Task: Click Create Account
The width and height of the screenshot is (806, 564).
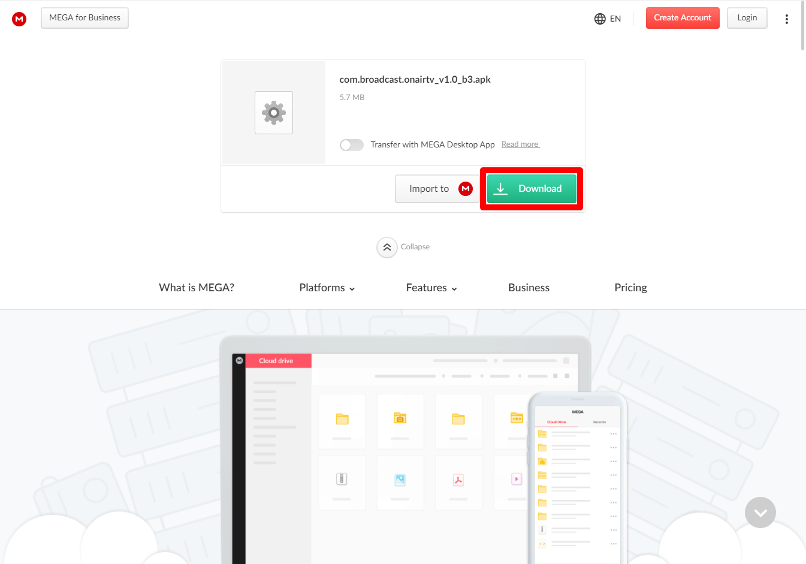Action: tap(683, 18)
